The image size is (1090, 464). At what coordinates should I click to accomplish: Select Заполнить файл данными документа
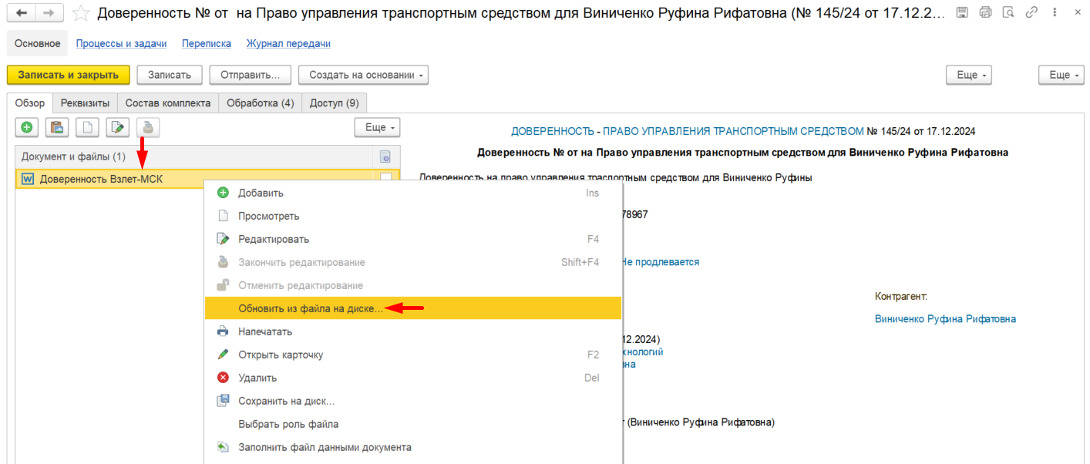click(x=412, y=447)
